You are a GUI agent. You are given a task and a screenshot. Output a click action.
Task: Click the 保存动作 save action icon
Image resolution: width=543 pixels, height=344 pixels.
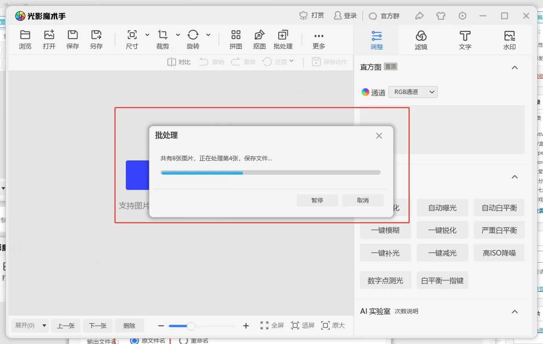pos(316,62)
